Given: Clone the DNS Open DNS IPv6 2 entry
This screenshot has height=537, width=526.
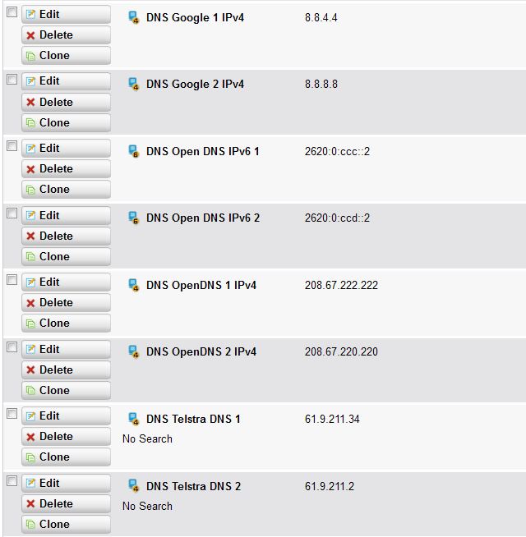Looking at the screenshot, I should (x=67, y=256).
